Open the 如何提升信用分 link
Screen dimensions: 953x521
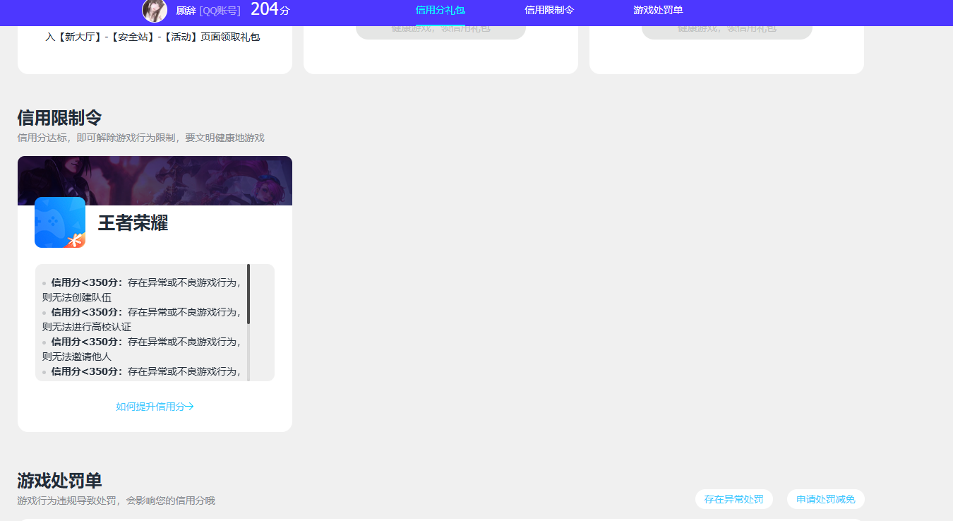pos(155,407)
